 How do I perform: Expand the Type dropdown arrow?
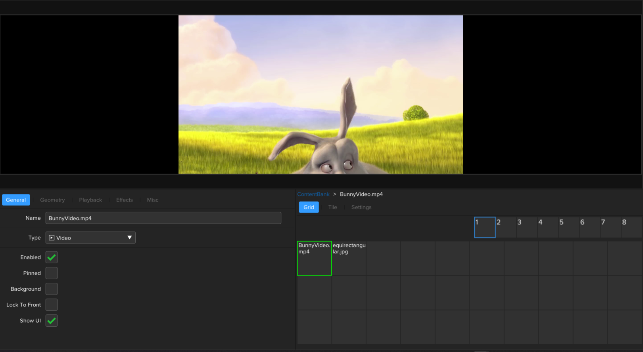129,238
